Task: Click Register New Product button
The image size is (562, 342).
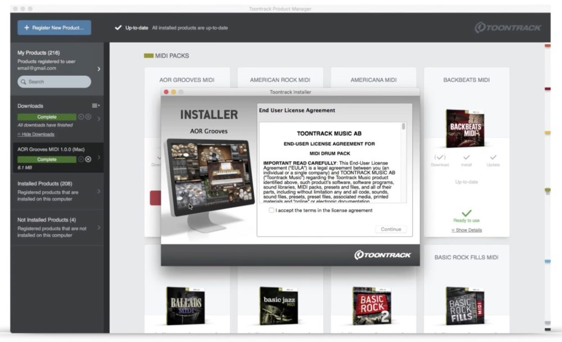Action: pyautogui.click(x=54, y=28)
